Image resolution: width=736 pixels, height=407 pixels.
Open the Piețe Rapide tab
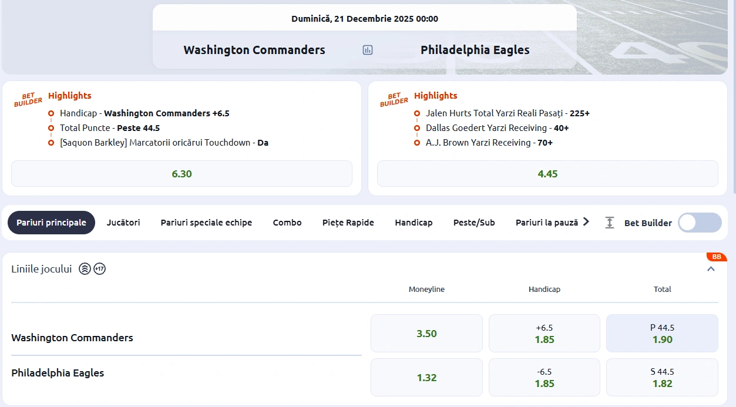[348, 223]
